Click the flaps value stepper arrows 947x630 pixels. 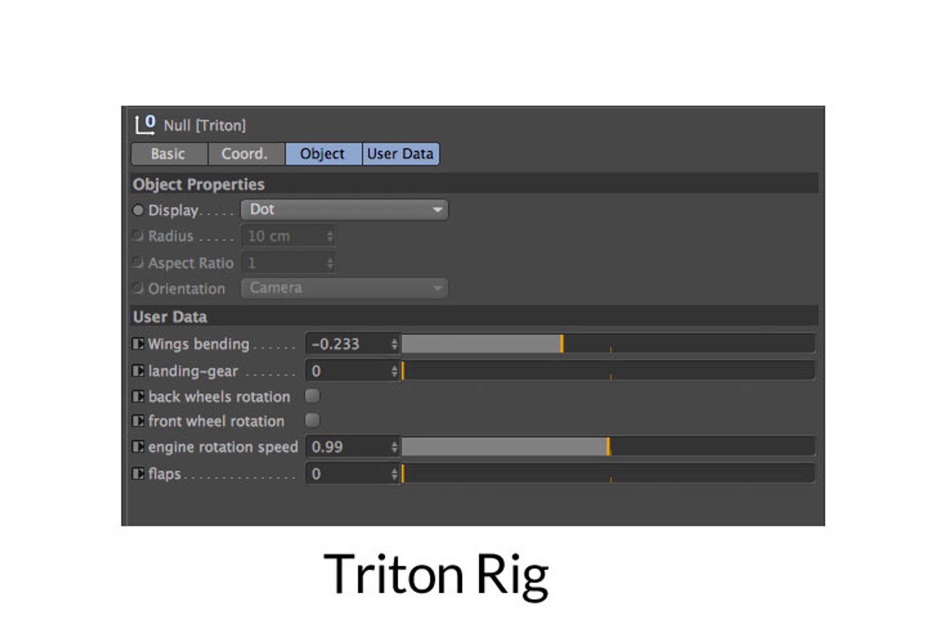pos(394,474)
